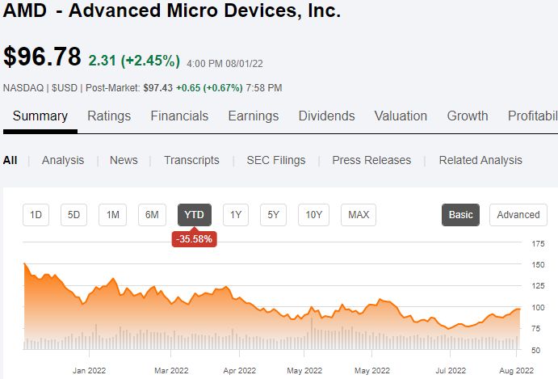This screenshot has height=379, width=558.
Task: Show the 1Y price chart
Action: click(x=236, y=215)
